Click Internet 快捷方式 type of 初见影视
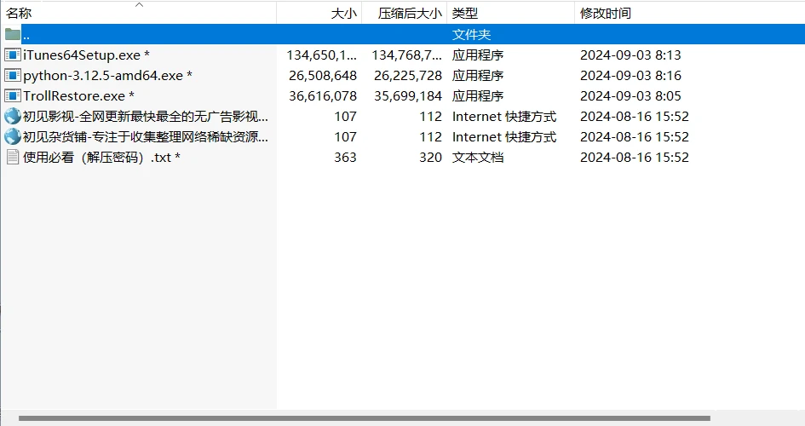805x426 pixels. pos(504,117)
